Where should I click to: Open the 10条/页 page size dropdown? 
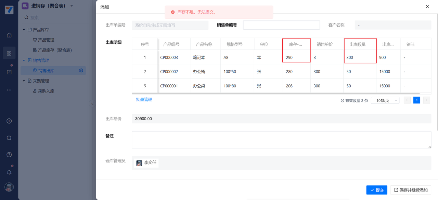pyautogui.click(x=385, y=100)
